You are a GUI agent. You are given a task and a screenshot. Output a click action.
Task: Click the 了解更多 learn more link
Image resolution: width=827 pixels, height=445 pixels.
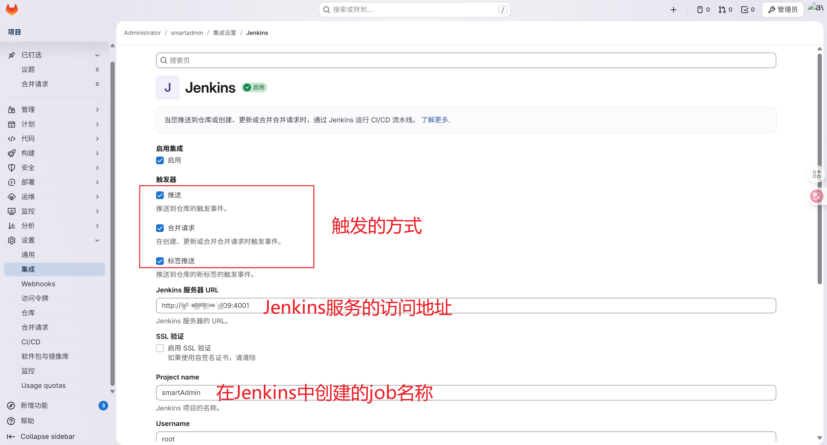pyautogui.click(x=434, y=120)
